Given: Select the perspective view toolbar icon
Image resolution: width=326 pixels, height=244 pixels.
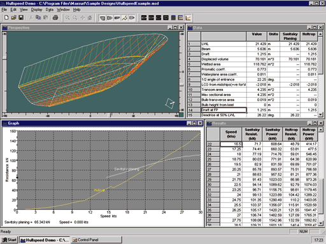Looking at the screenshot, I should pos(103,18).
